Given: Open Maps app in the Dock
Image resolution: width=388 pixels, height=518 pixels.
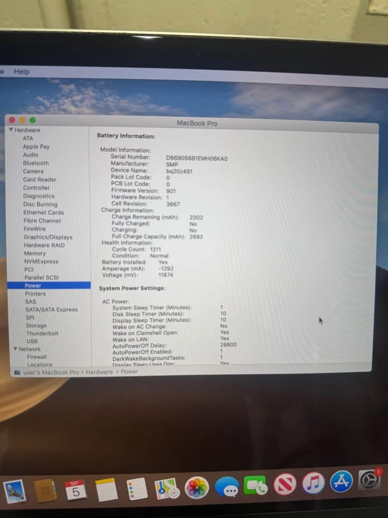Looking at the screenshot, I should [167, 488].
